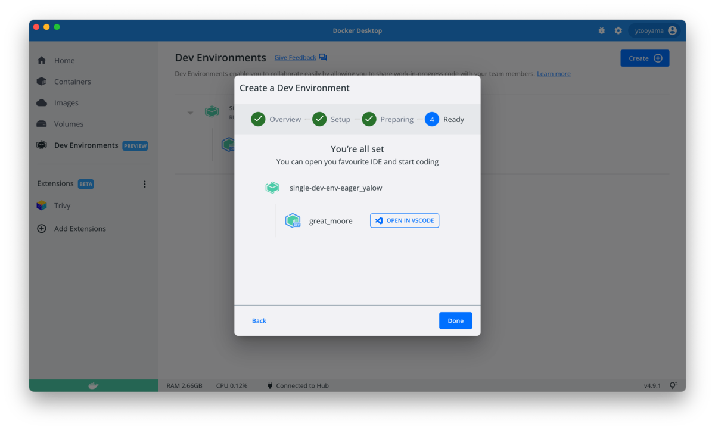Go Back in the dialog
The height and width of the screenshot is (430, 715).
coord(259,320)
